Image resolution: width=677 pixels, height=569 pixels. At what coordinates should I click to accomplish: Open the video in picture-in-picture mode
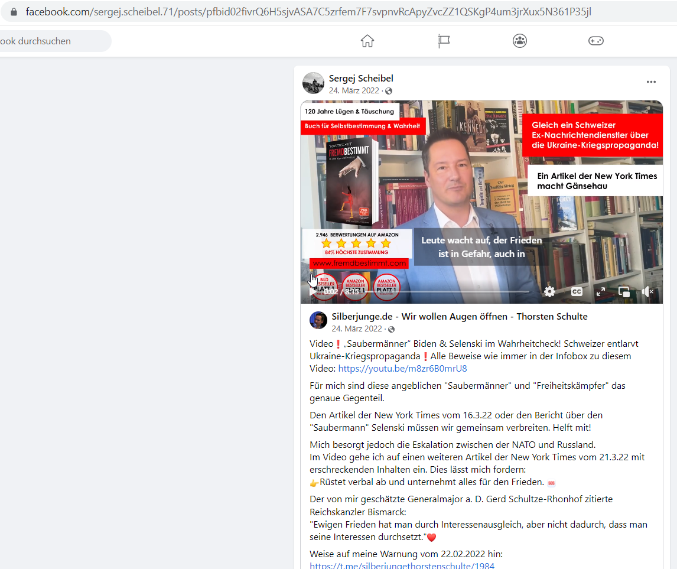click(624, 292)
